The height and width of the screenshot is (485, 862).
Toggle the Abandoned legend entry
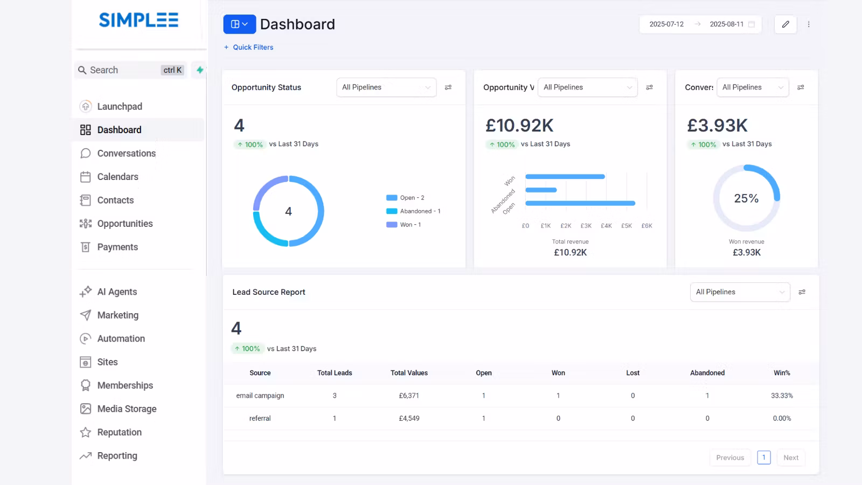413,211
